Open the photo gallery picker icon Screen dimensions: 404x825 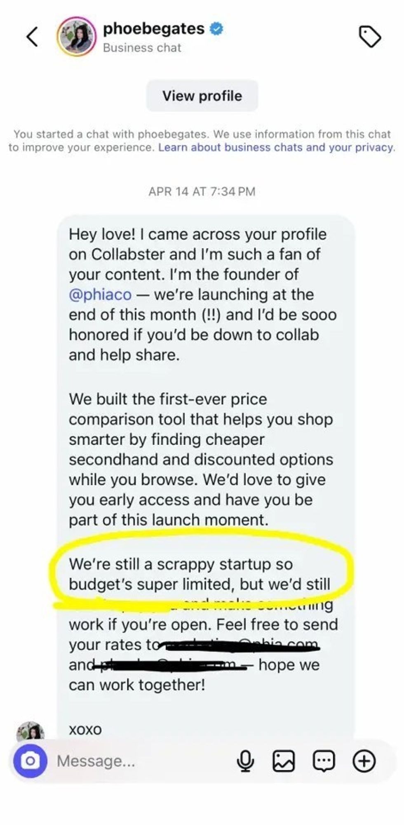[x=284, y=760]
